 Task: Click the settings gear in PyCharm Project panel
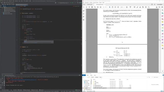[13, 5]
